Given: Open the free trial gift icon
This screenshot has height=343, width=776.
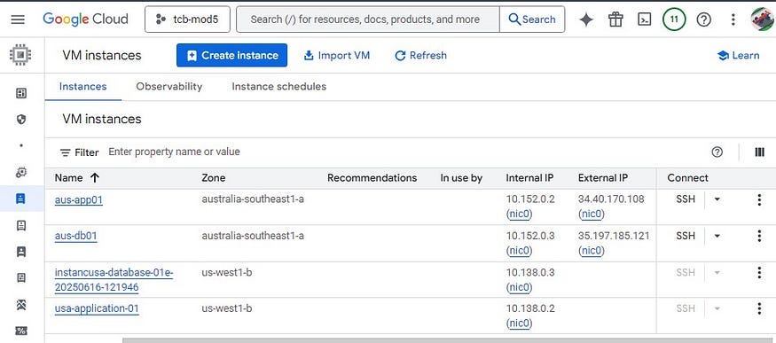Looking at the screenshot, I should coord(615,19).
